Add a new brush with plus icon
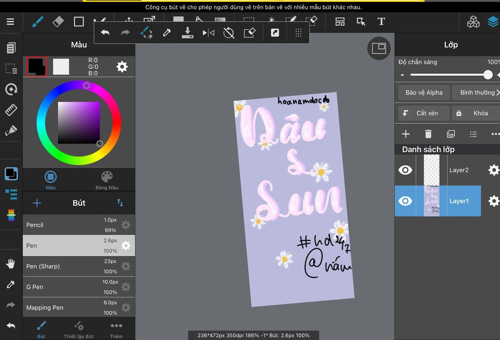The width and height of the screenshot is (500, 340). [x=37, y=203]
